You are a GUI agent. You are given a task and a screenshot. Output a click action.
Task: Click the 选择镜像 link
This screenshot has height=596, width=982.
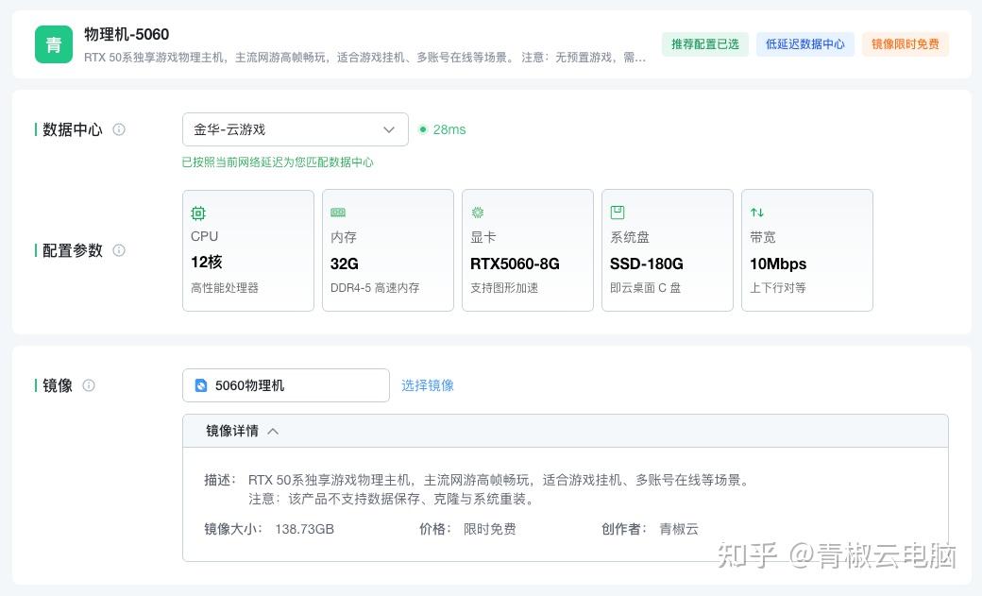coord(428,385)
